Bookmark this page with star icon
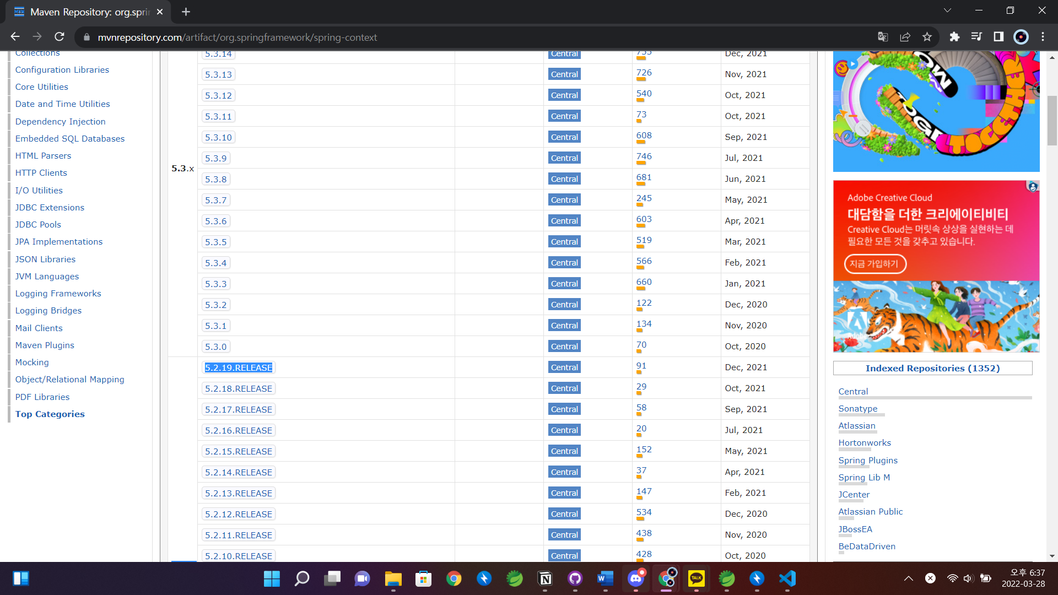 coord(927,37)
